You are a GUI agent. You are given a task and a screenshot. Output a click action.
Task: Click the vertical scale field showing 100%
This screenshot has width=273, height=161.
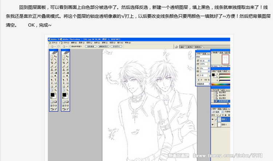(204, 64)
